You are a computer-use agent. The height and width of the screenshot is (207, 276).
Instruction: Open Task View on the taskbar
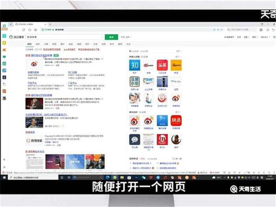click(69, 177)
